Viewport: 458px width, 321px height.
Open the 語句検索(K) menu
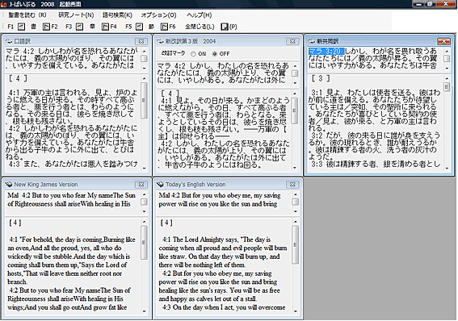click(x=117, y=15)
